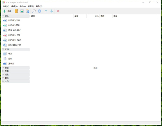Expand the 页面 section
Screen dimensions: 162x126
click(16, 71)
